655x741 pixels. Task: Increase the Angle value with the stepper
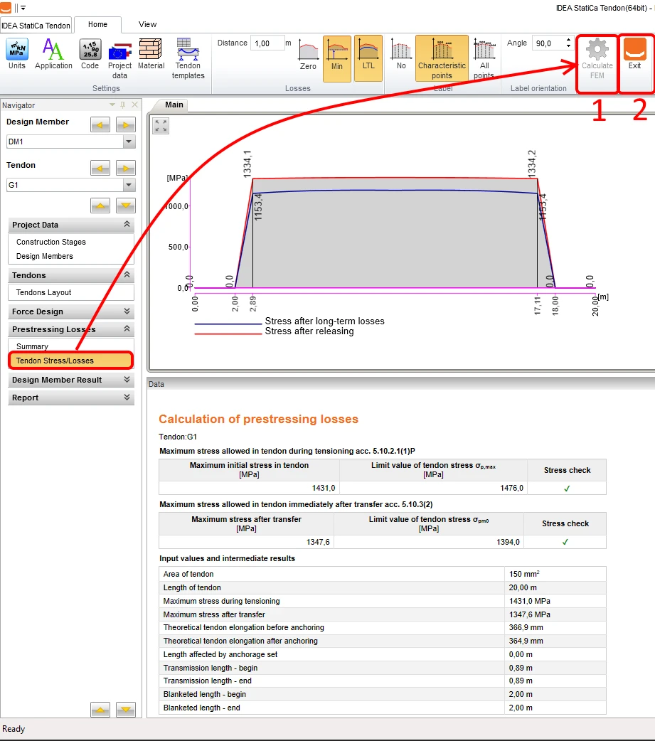tap(568, 40)
